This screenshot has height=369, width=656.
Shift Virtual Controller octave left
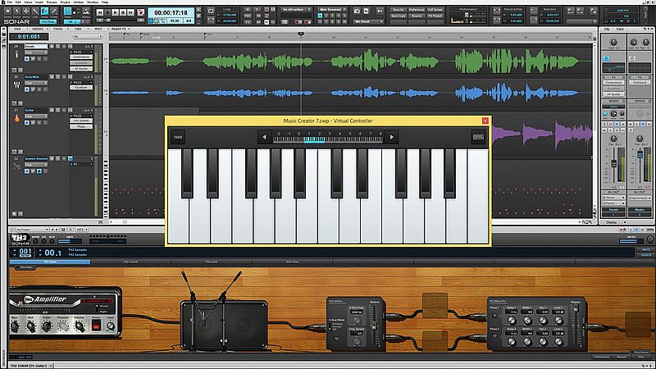click(x=264, y=137)
